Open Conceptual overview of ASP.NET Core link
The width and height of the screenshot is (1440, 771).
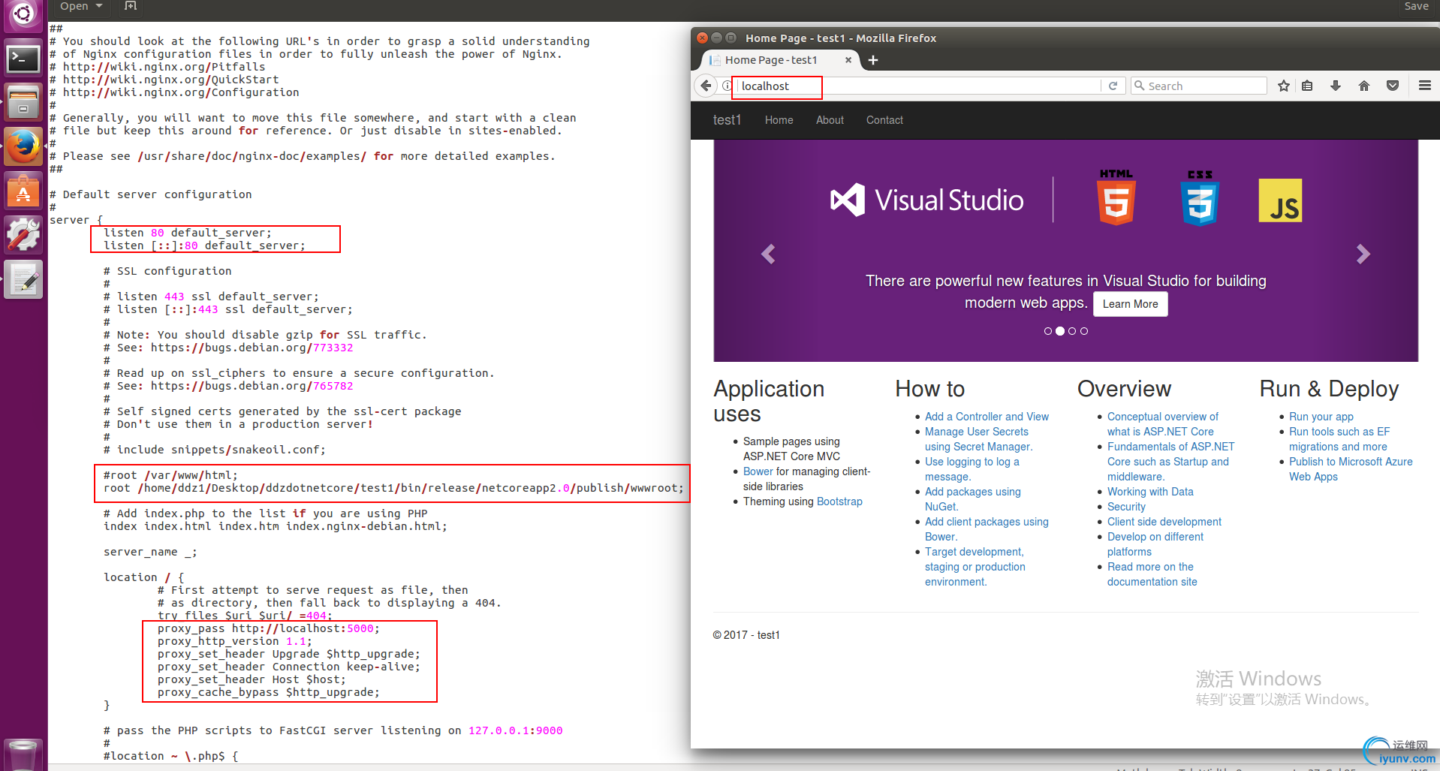click(1162, 424)
